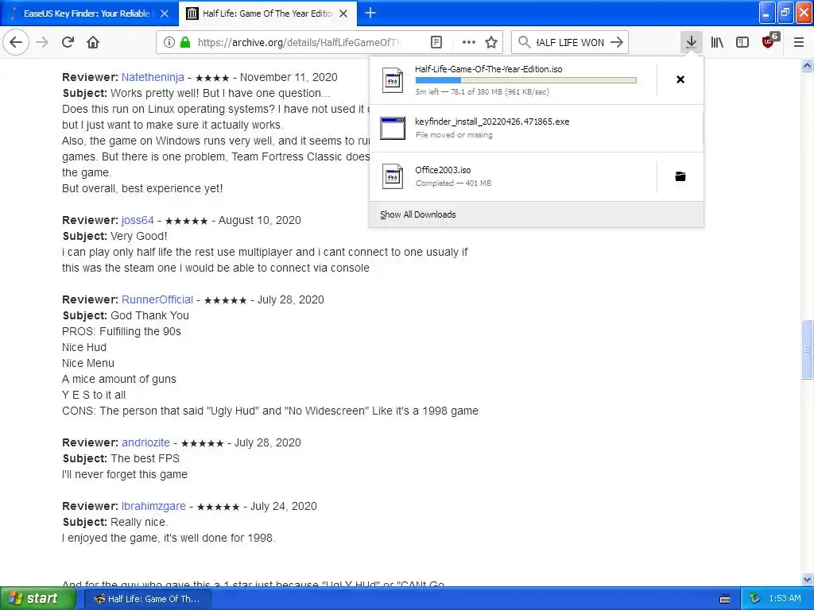The width and height of the screenshot is (814, 610).
Task: Click the Office2003.iso download name
Action: pos(443,170)
